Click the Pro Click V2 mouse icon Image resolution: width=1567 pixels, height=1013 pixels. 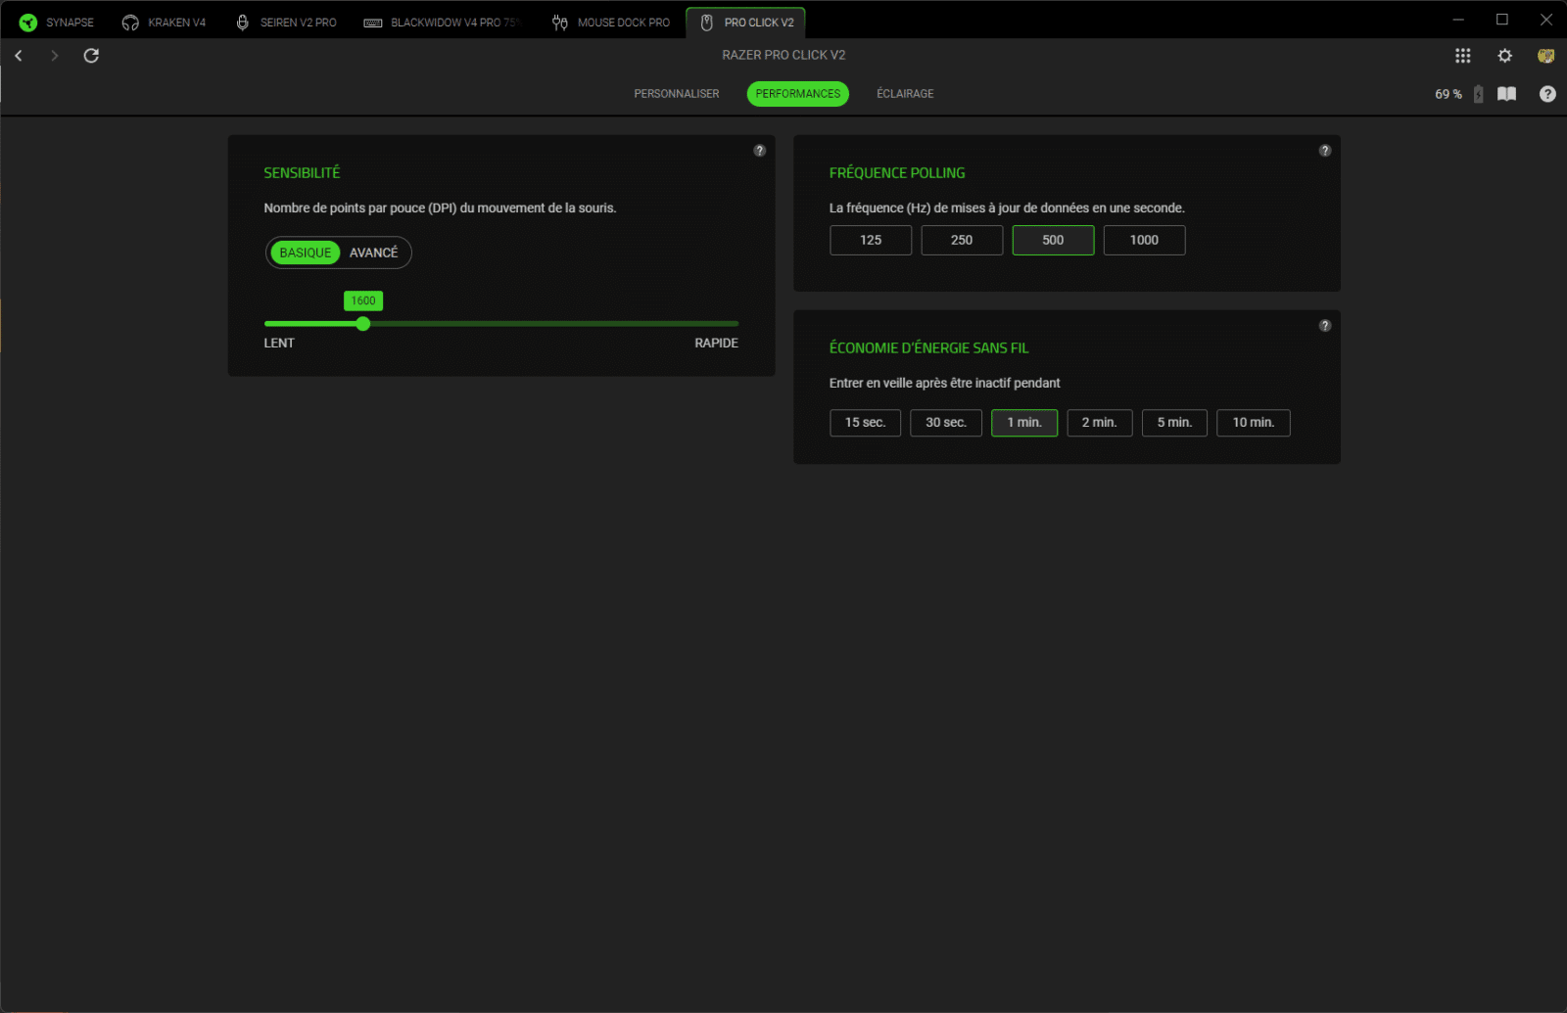tap(706, 23)
